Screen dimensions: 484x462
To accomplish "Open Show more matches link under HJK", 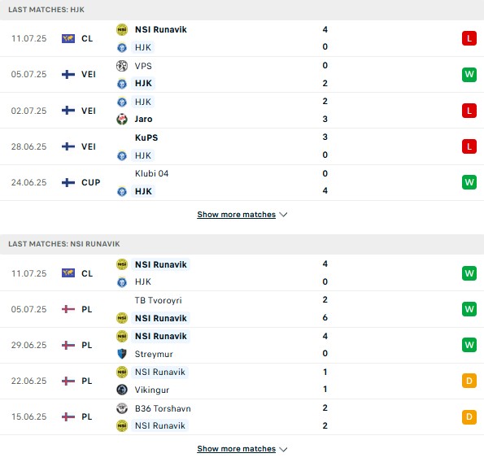I will (237, 215).
